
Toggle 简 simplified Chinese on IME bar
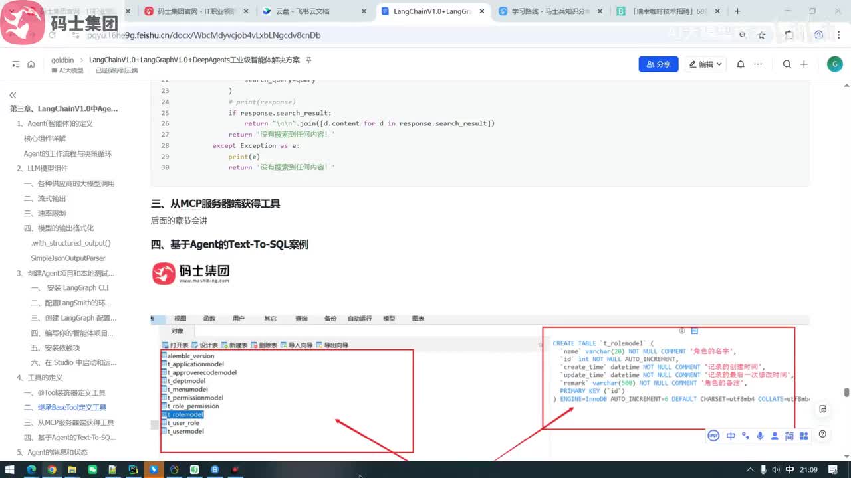tap(789, 436)
